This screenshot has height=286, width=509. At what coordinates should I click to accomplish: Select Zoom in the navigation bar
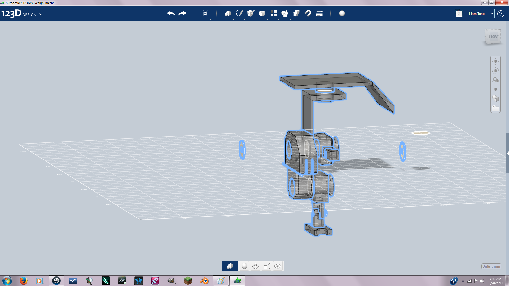495,80
